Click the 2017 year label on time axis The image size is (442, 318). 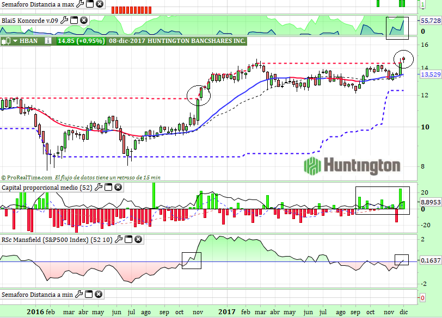[x=227, y=312]
